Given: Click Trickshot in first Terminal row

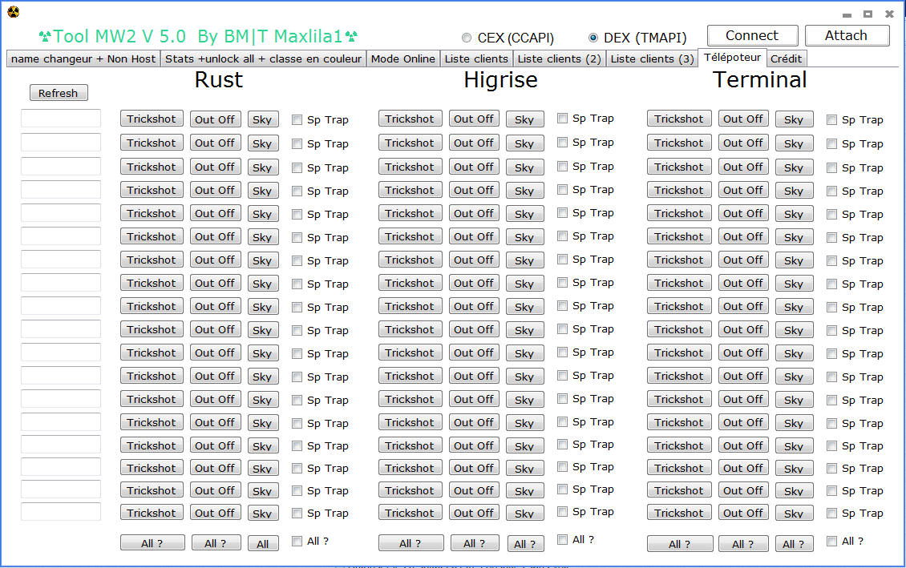Looking at the screenshot, I should (x=680, y=119).
